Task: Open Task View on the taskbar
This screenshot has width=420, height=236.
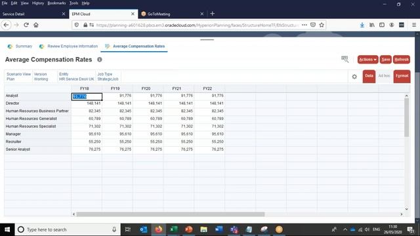Action: click(x=128, y=229)
